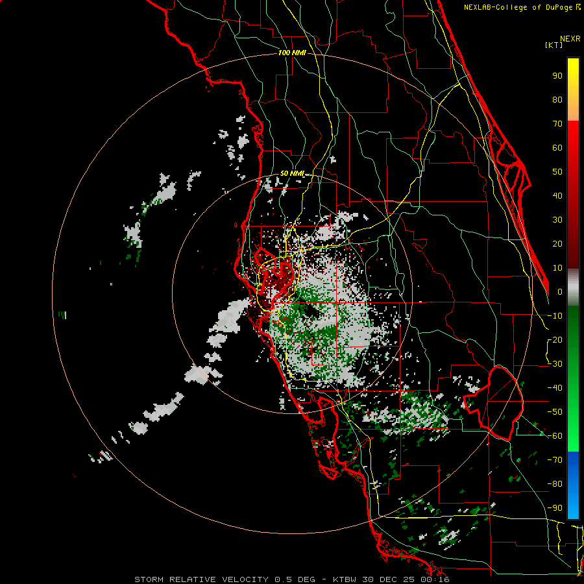The width and height of the screenshot is (584, 584).
Task: Click the -90 knot scale label
Action: [555, 508]
